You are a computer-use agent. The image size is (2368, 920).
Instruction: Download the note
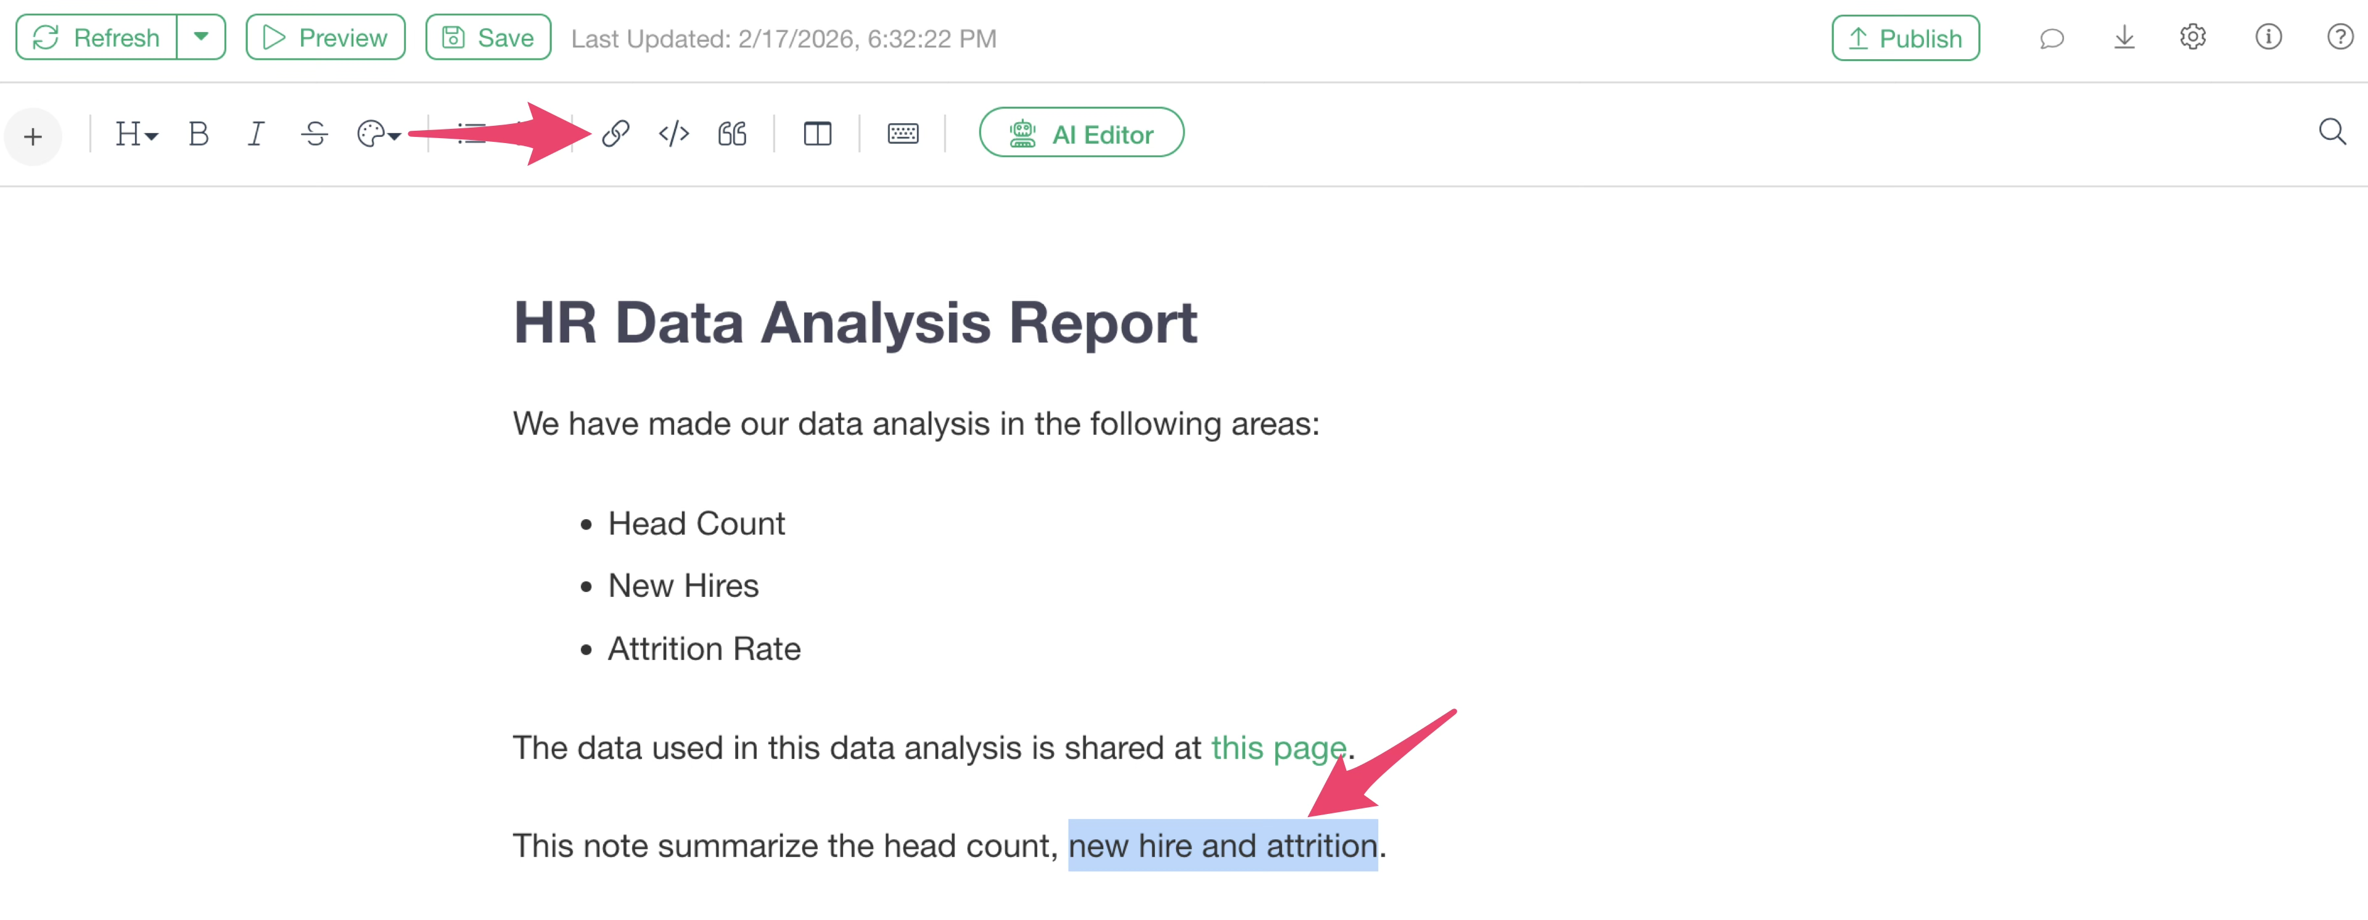tap(2123, 39)
